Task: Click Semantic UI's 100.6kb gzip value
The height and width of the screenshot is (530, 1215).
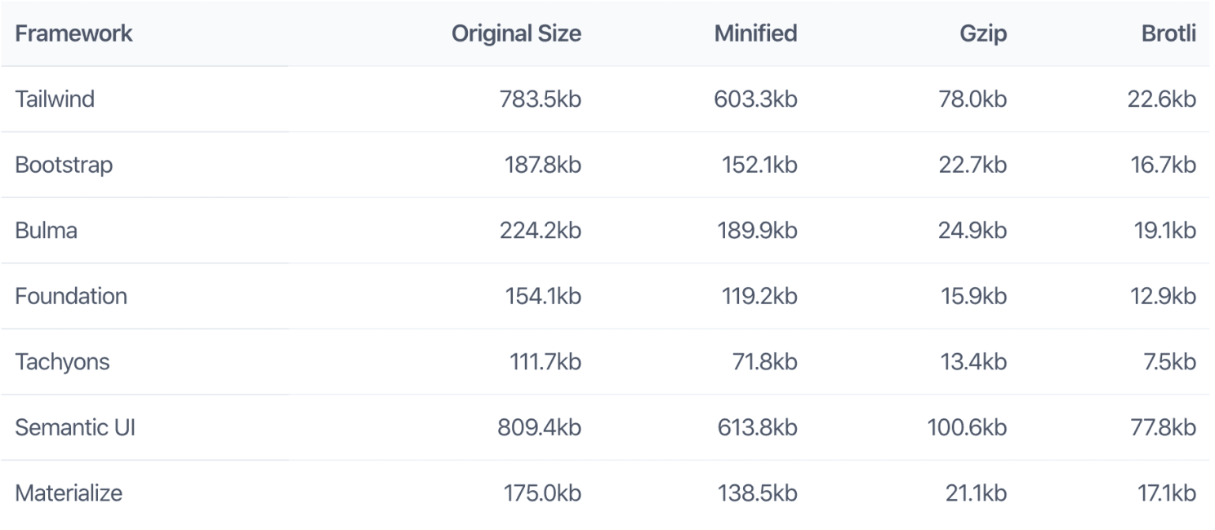Action: (x=967, y=427)
